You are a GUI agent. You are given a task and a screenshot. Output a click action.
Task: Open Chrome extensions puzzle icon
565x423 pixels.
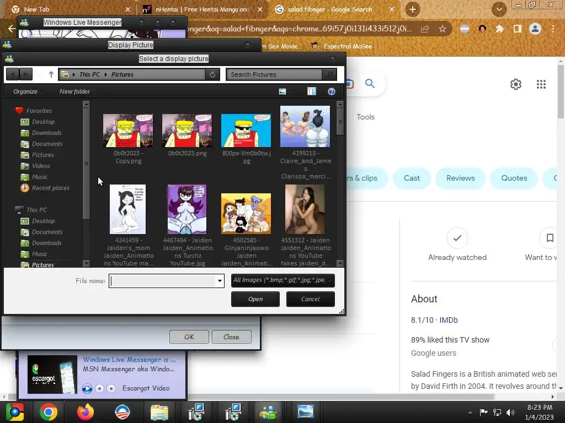tap(499, 29)
